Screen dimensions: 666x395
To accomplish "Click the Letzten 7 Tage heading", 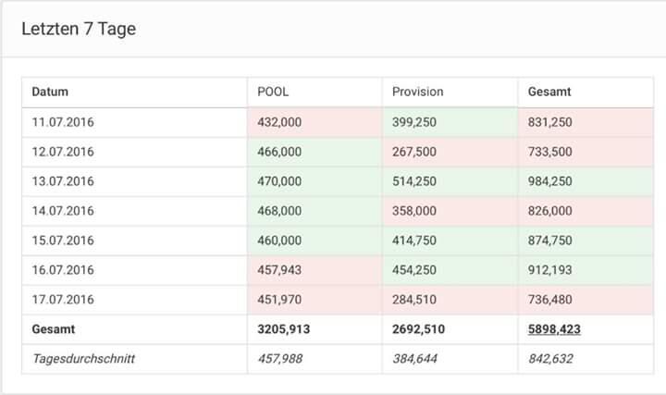I will pos(79,29).
